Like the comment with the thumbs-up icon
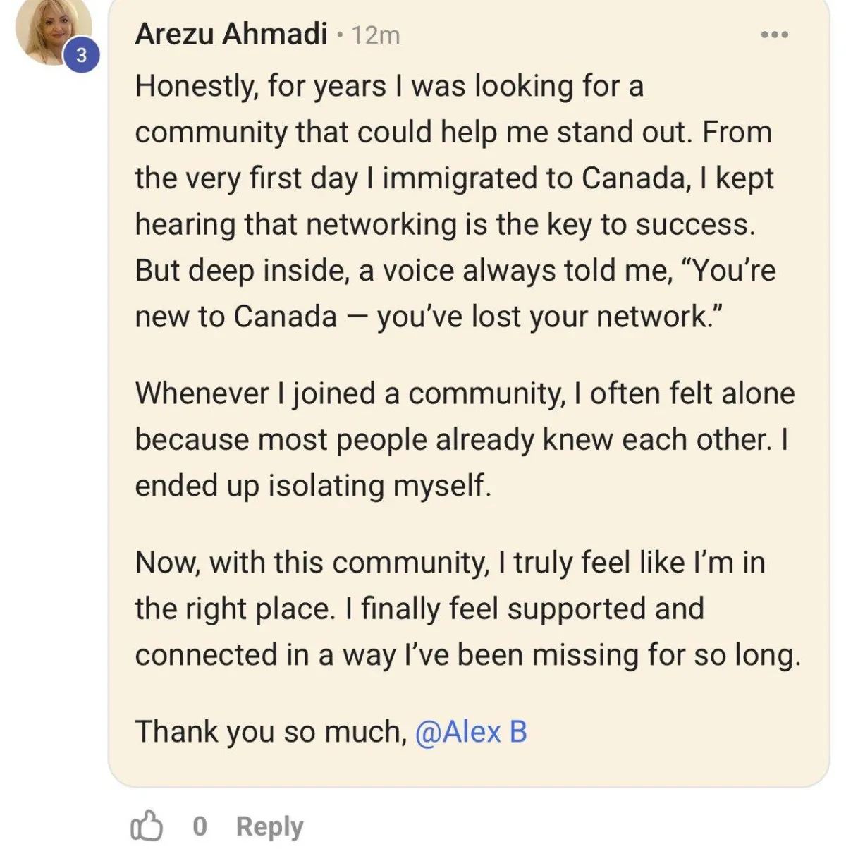Viewport: 846px width, 849px height. pyautogui.click(x=147, y=826)
